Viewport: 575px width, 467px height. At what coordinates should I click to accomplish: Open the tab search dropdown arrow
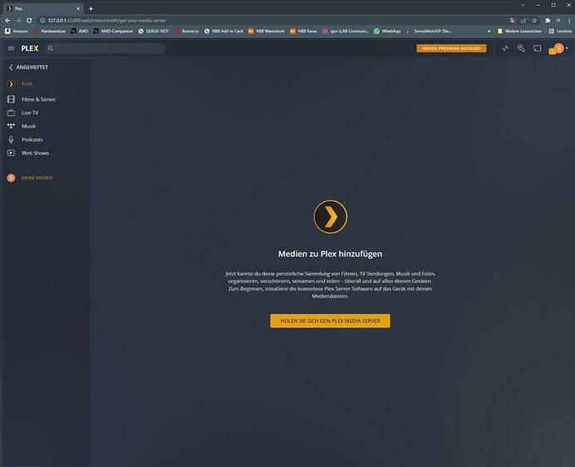(522, 5)
